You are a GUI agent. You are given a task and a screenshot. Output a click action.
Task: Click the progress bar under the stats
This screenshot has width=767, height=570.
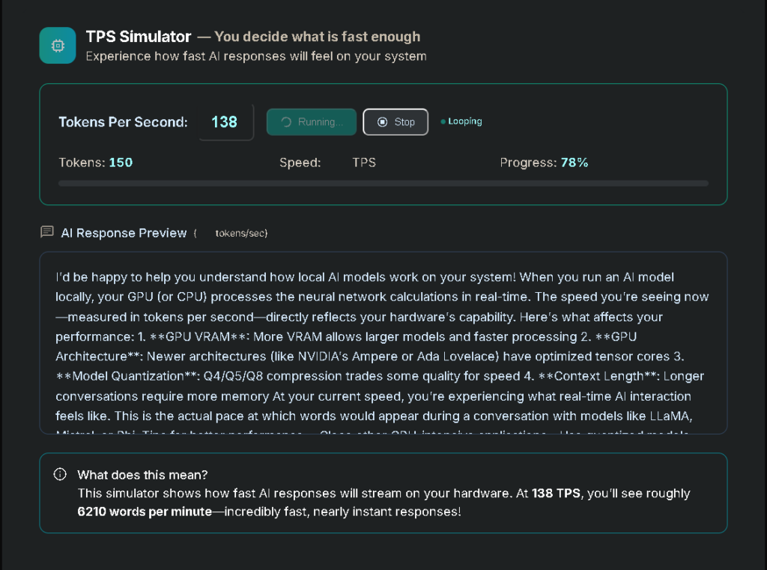click(x=383, y=183)
